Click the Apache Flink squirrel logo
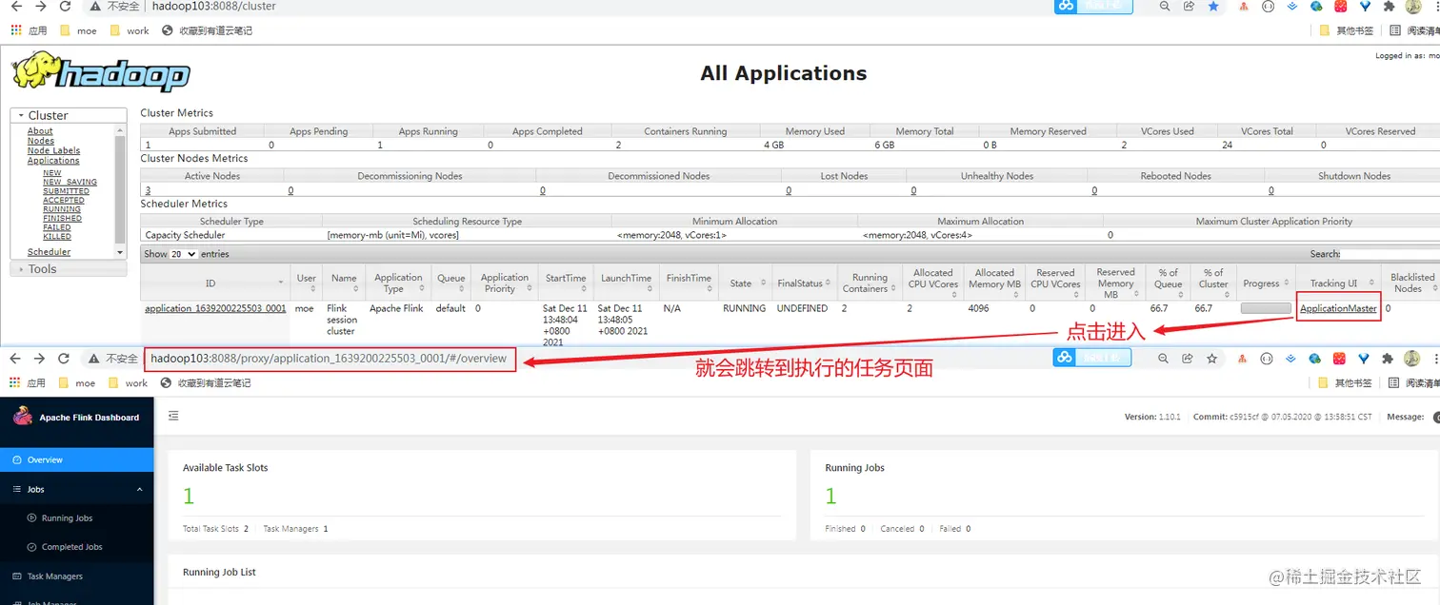Image resolution: width=1440 pixels, height=605 pixels. (x=23, y=417)
